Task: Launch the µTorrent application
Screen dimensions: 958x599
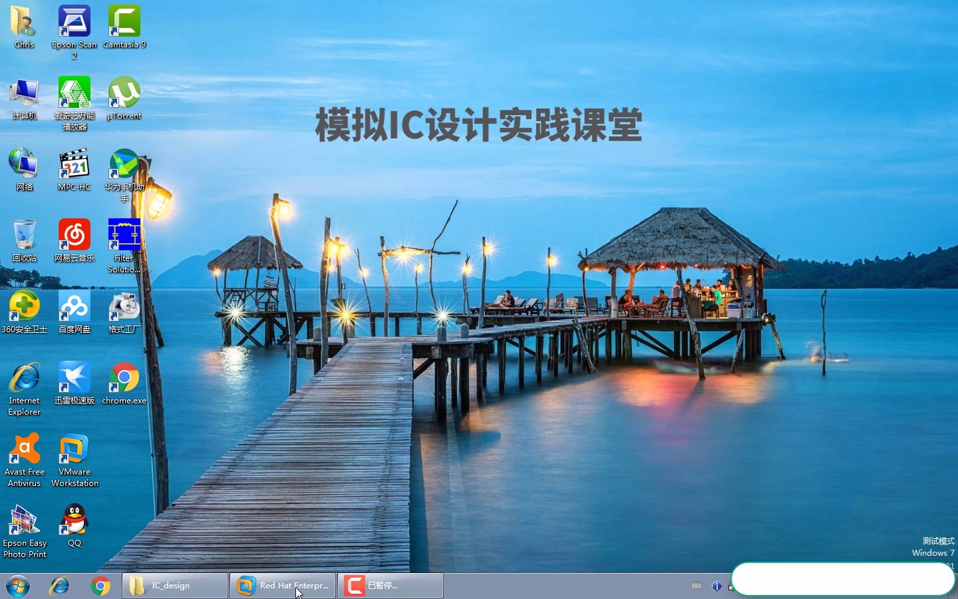Action: (124, 93)
